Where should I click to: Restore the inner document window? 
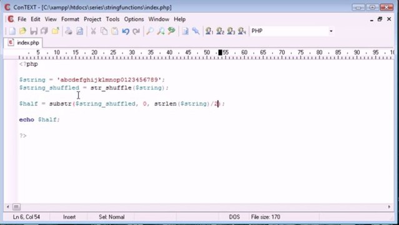(380, 19)
